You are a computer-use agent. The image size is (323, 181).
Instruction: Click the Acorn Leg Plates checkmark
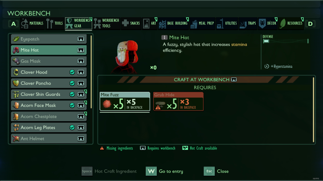pyautogui.click(x=72, y=128)
